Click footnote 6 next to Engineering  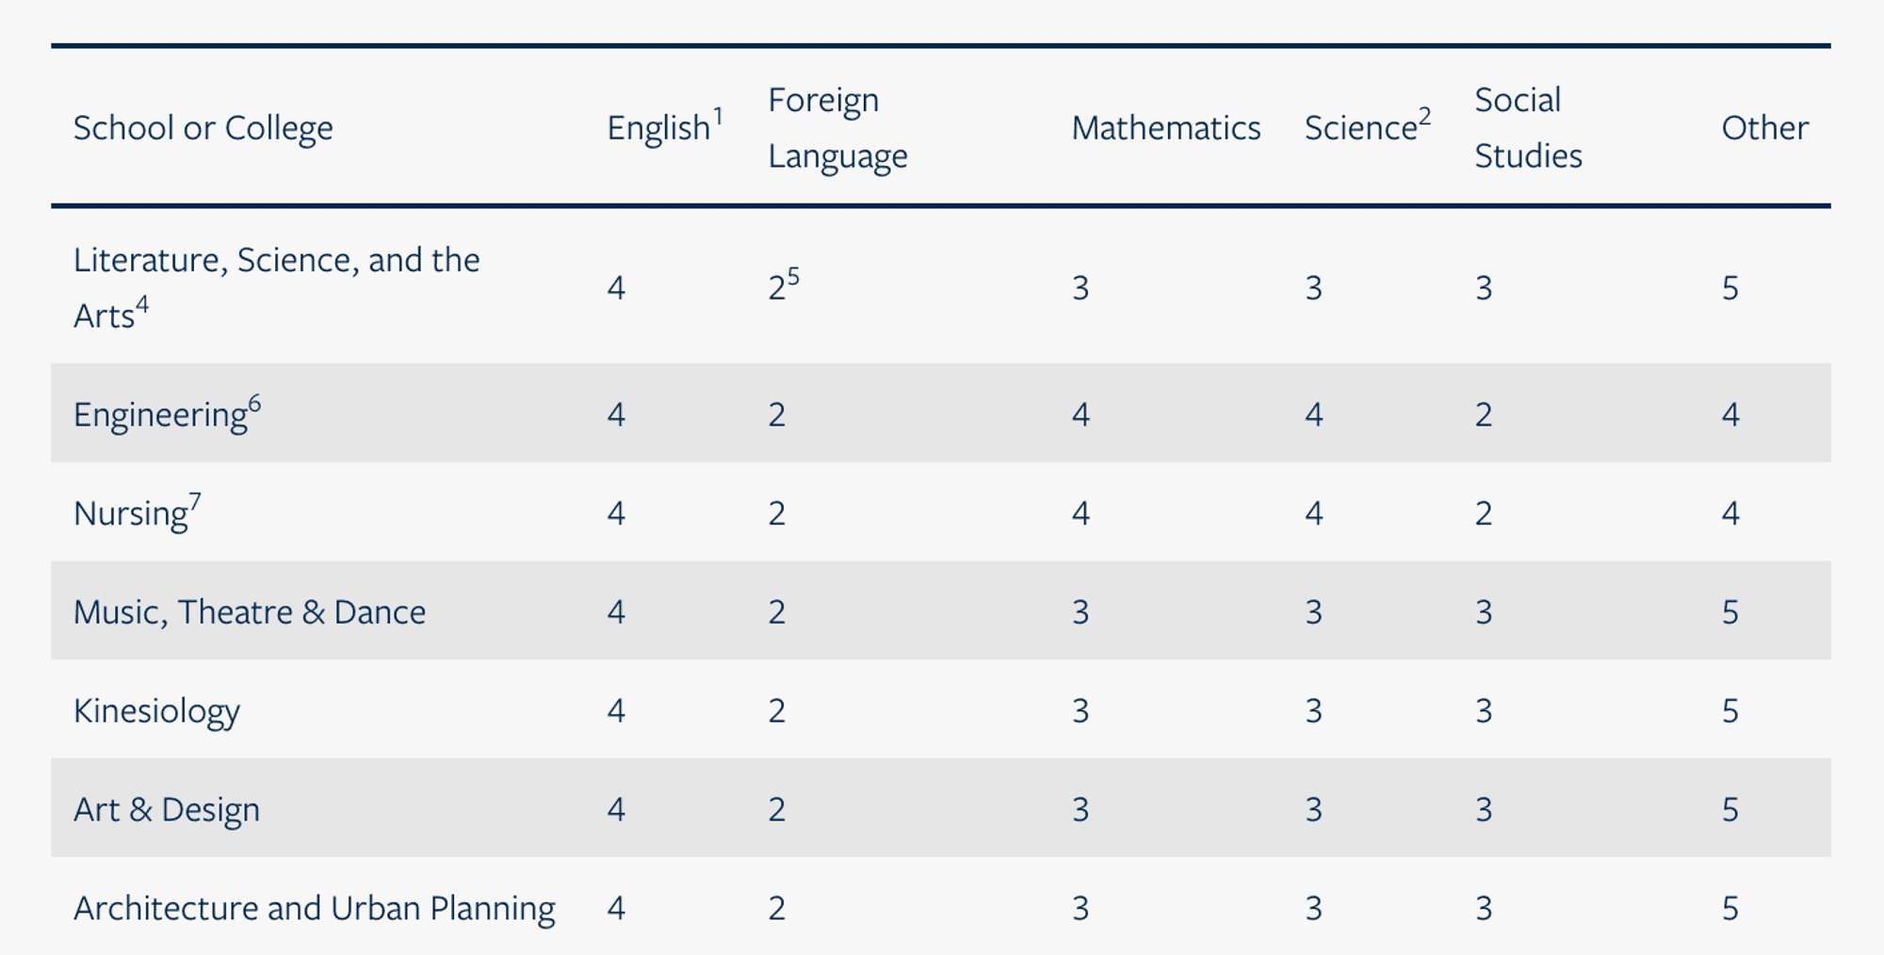pos(254,403)
